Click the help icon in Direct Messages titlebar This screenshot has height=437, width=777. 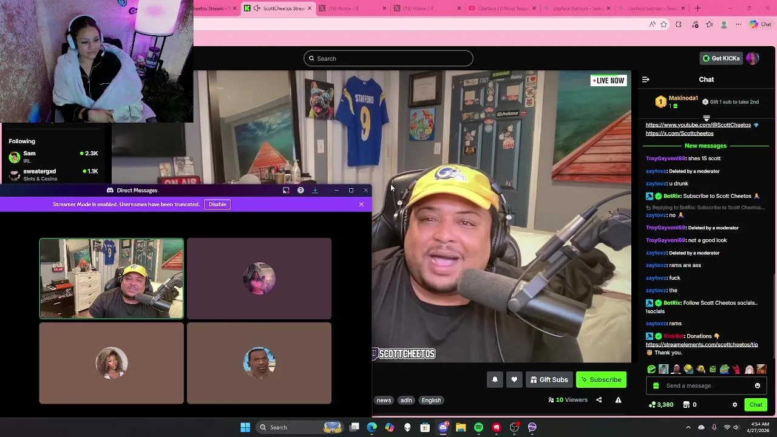point(300,191)
